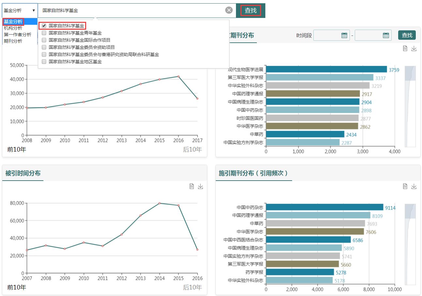
Task: Select the 施引期刊分布（引用频次）tab
Action: [x=254, y=173]
